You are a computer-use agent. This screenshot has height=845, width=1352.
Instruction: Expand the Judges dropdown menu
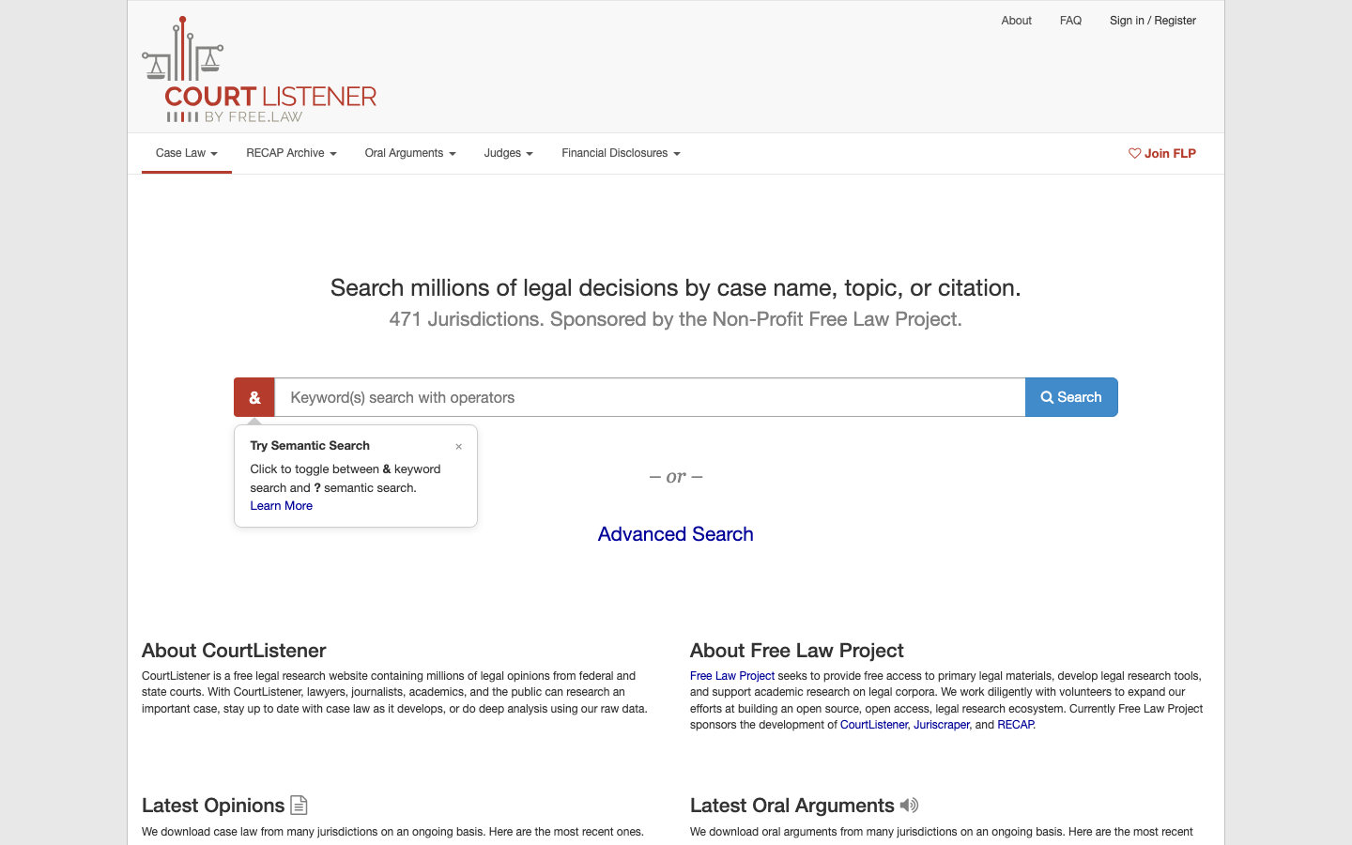tap(509, 153)
